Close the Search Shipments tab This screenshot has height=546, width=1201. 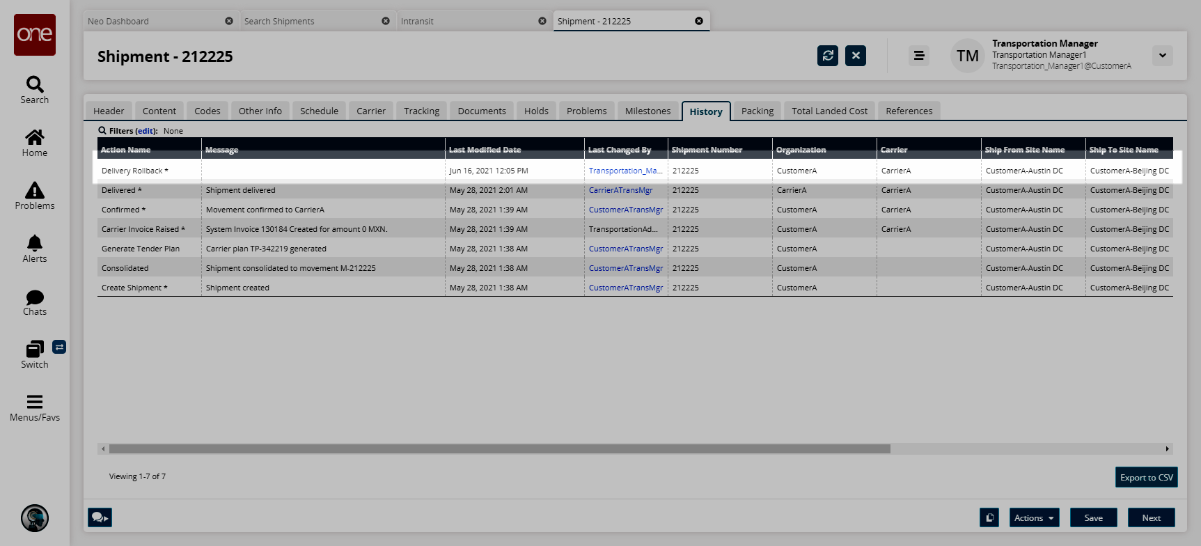[386, 21]
